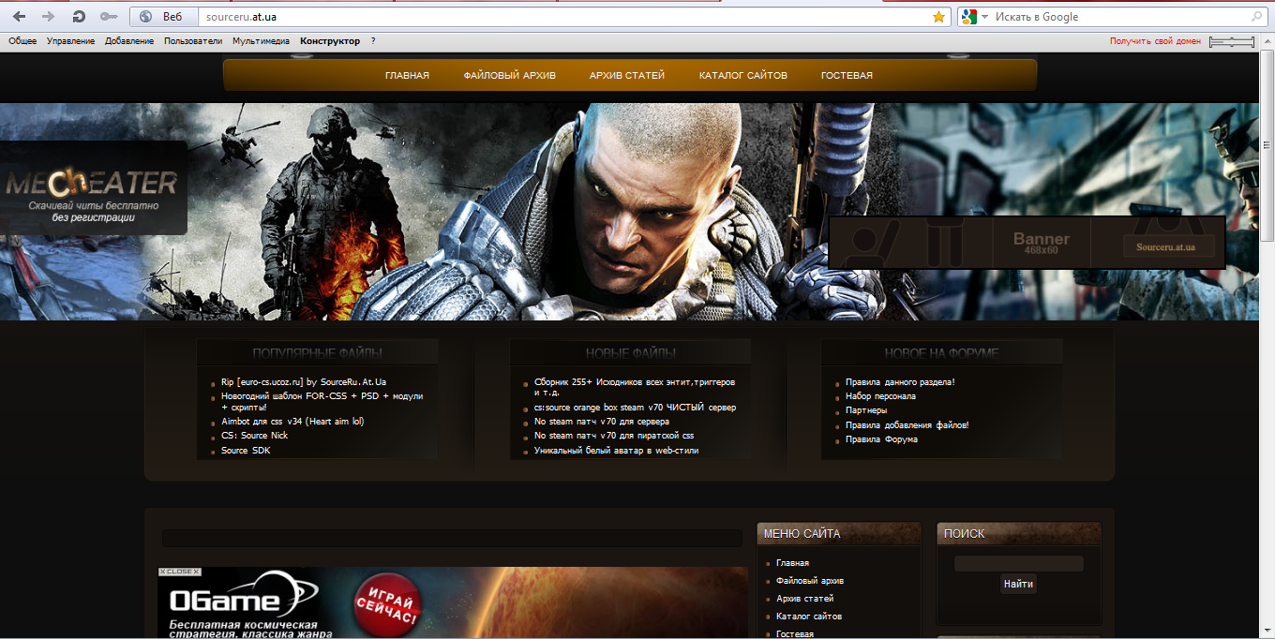Click the red ИГРАЙ СЕЙЧАС! button
Viewport: 1275px width, 639px height.
pyautogui.click(x=386, y=604)
